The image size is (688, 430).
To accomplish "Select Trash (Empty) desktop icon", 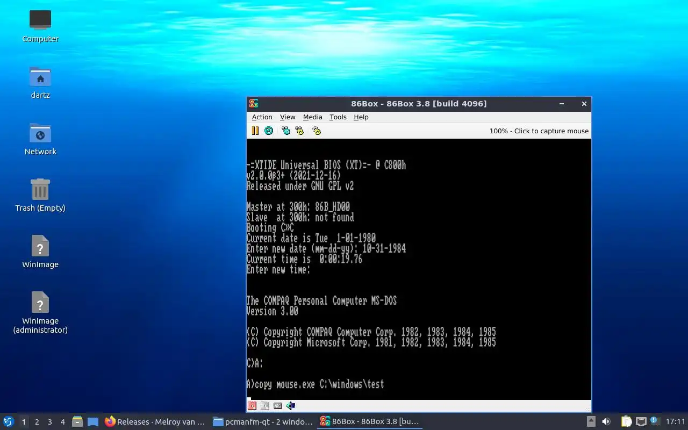I will pos(40,196).
